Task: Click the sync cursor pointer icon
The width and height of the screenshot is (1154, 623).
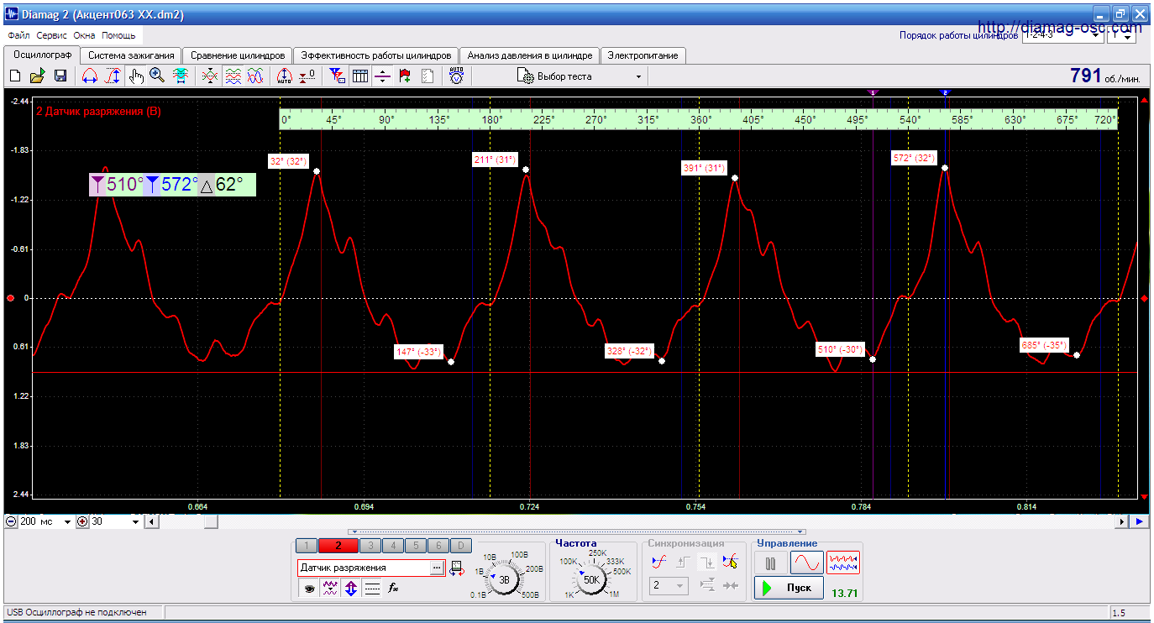Action: click(x=730, y=562)
